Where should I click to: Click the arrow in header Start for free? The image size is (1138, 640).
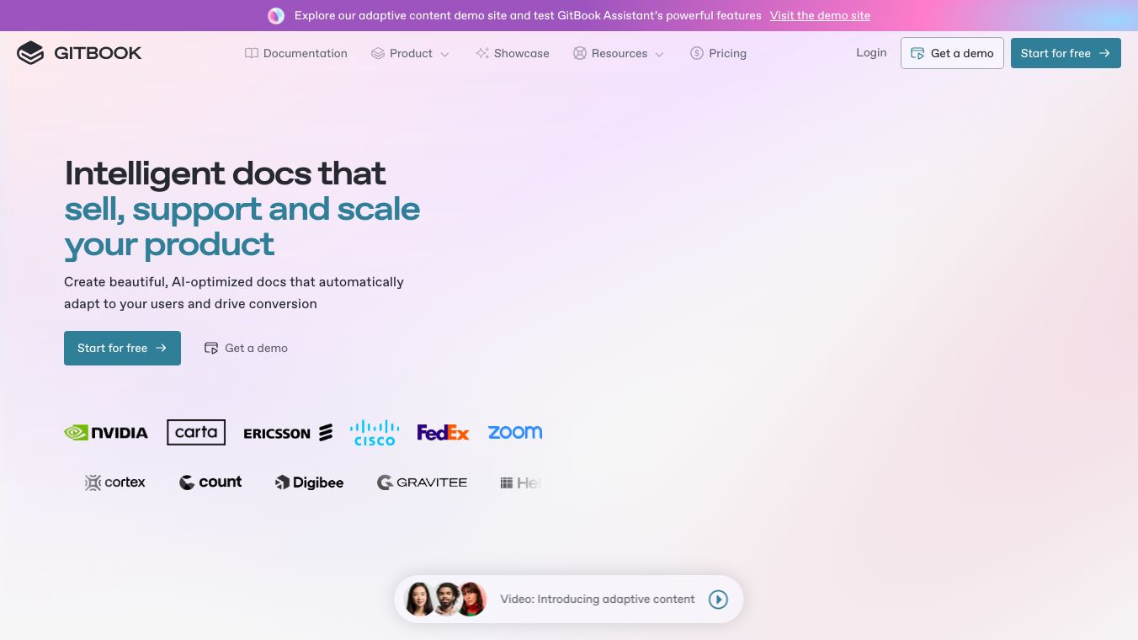click(1104, 53)
